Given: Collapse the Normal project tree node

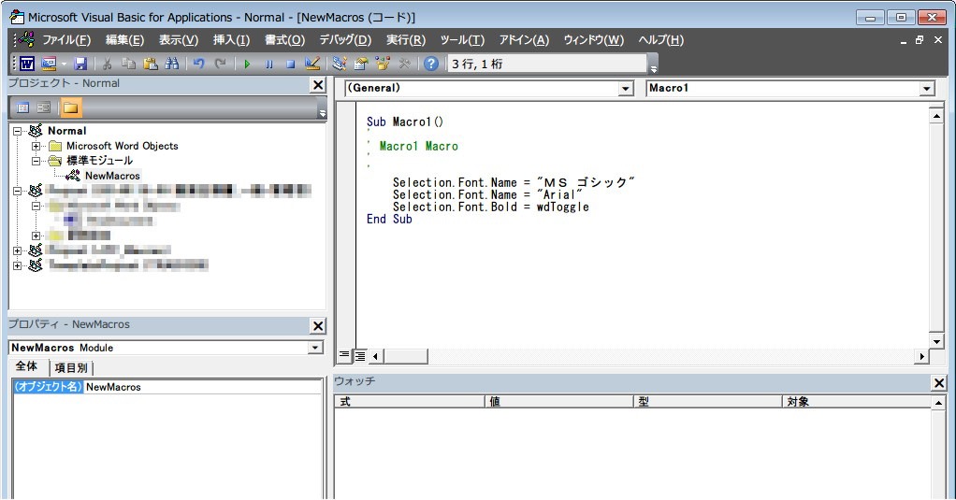Looking at the screenshot, I should click(18, 131).
